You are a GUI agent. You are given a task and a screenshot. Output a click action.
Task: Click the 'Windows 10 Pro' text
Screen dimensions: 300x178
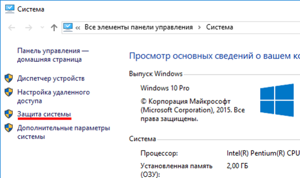coord(165,88)
